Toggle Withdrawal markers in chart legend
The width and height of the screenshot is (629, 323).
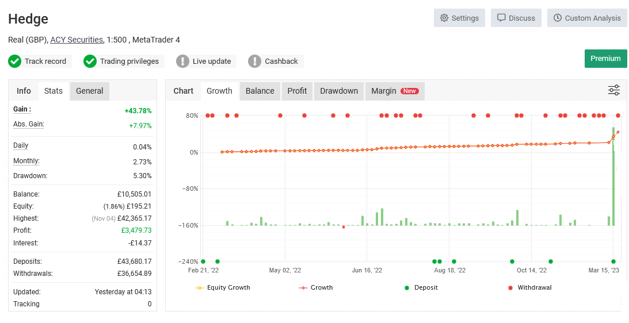click(529, 287)
